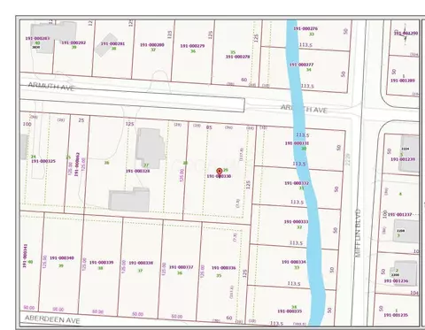The image size is (425, 330).
Task: Select parcel label 191-000340
Action: tap(62, 258)
